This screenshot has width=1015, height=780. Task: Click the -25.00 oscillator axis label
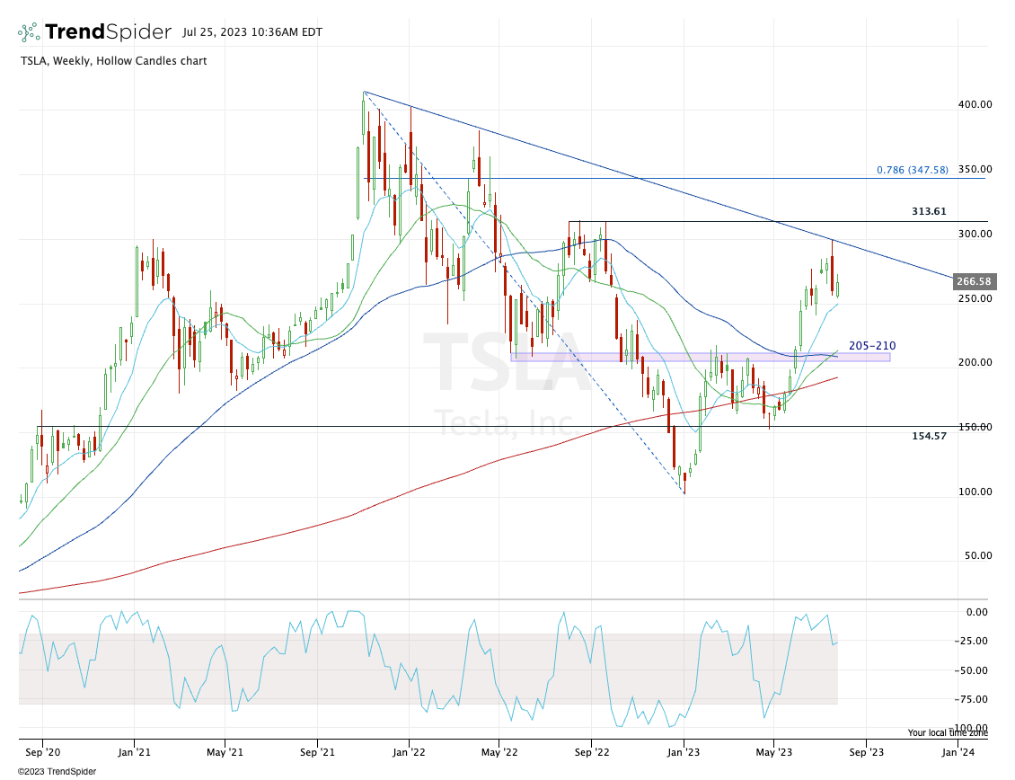coord(971,642)
